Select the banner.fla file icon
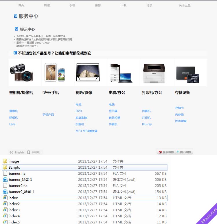This screenshot has width=217, height=224. 5,173
